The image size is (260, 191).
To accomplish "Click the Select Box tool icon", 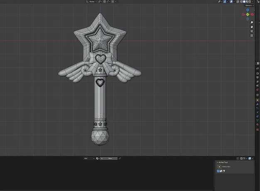I will tap(219, 167).
